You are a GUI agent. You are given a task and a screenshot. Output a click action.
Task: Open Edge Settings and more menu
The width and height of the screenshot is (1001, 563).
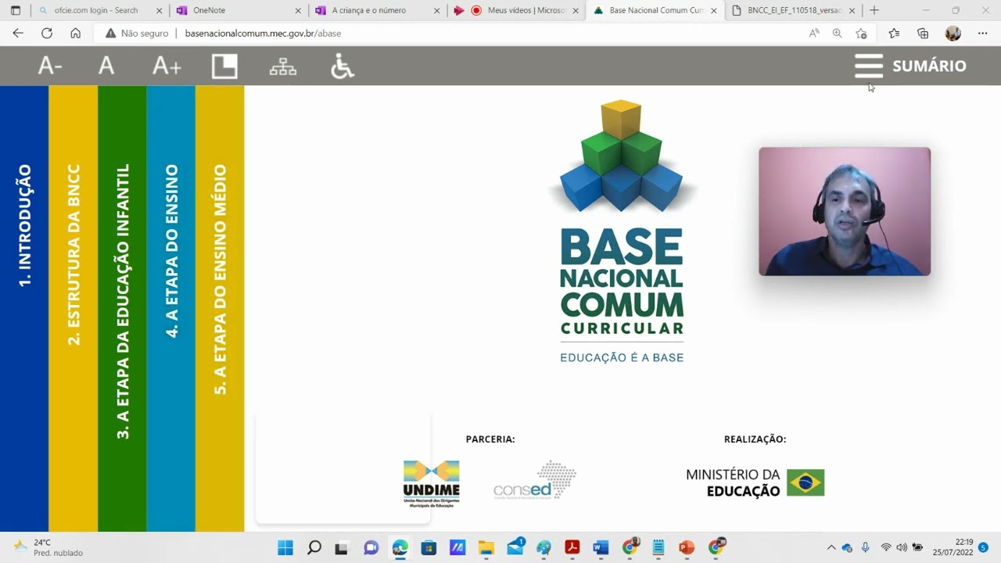click(982, 33)
